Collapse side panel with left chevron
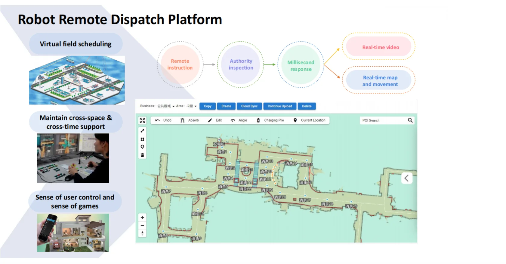 (x=407, y=178)
